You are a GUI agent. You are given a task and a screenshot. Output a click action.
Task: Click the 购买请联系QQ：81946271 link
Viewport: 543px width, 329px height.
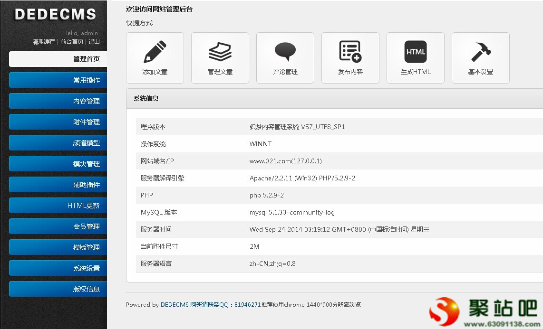(x=225, y=305)
